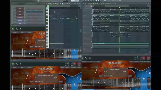The height and width of the screenshot is (90, 161).
Task: Click speaker icon in the bottom-left RealEight window
Action: click(x=13, y=64)
